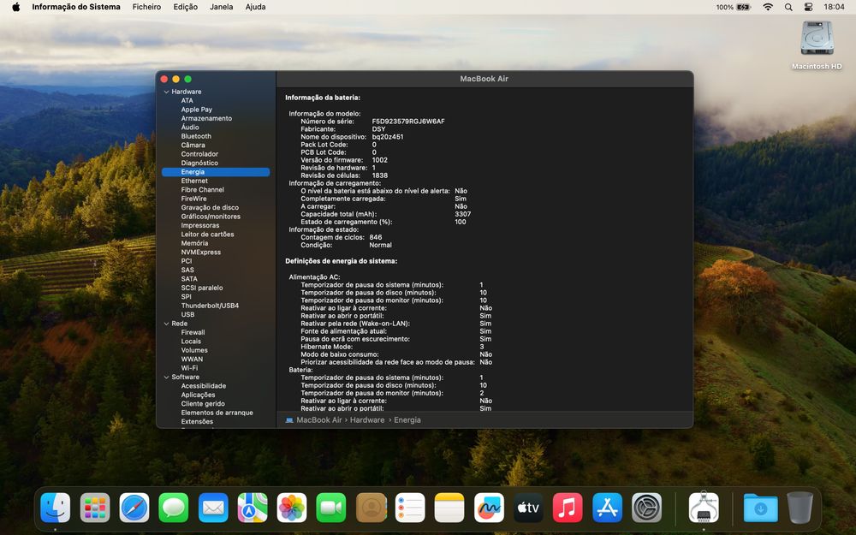Open the Informação do Sistema menu
This screenshot has width=856, height=535.
pyautogui.click(x=76, y=7)
